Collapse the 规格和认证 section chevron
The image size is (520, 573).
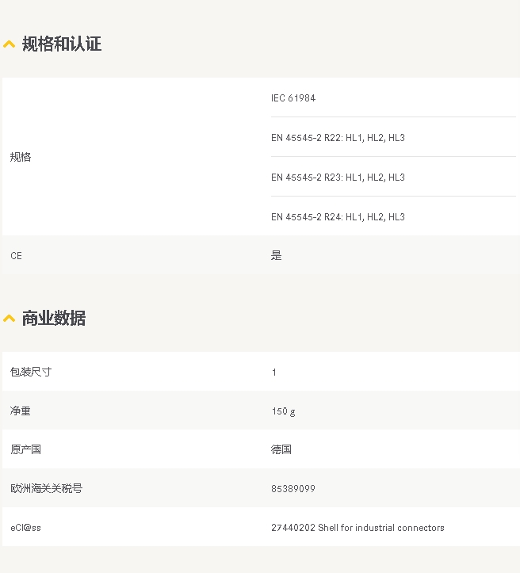10,44
